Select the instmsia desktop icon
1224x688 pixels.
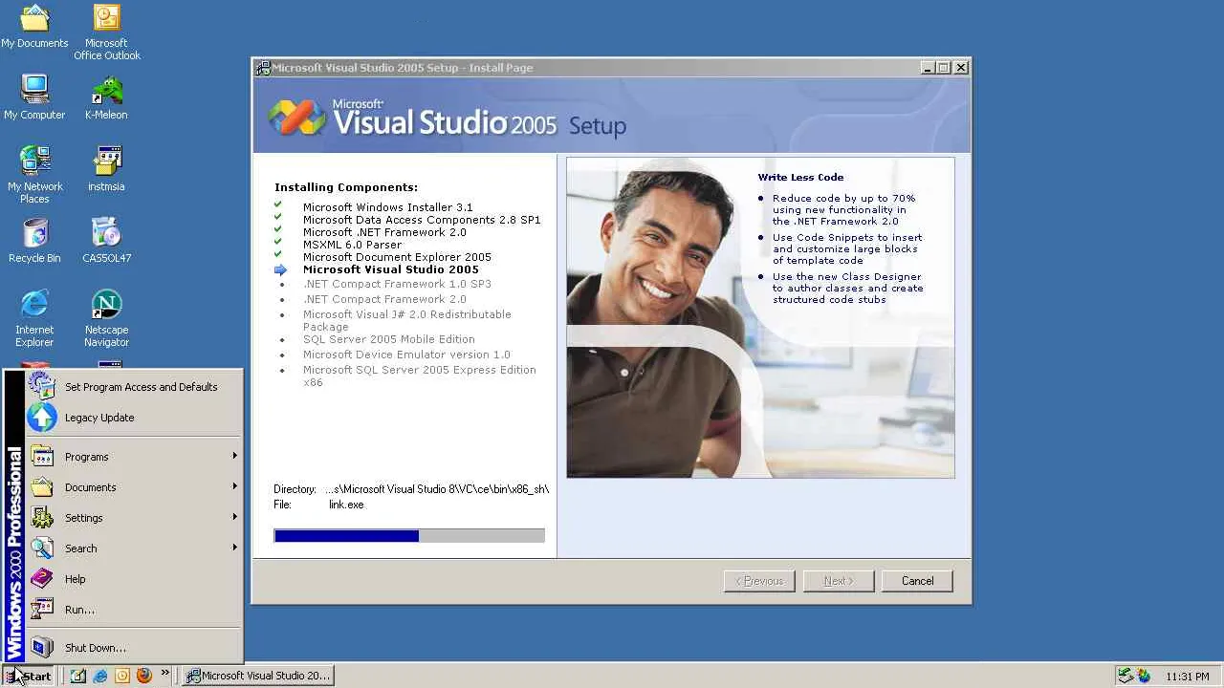(x=106, y=169)
